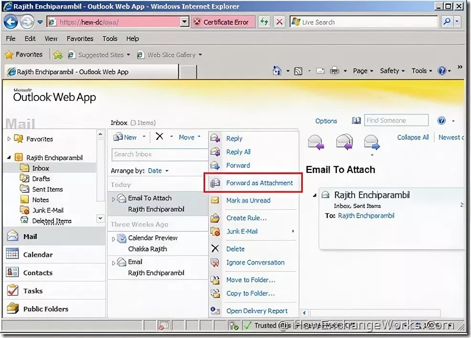
Task: Click the Live Search input box
Action: 364,22
